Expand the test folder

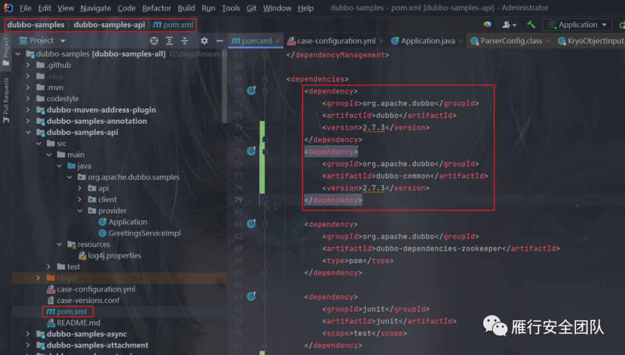click(49, 267)
